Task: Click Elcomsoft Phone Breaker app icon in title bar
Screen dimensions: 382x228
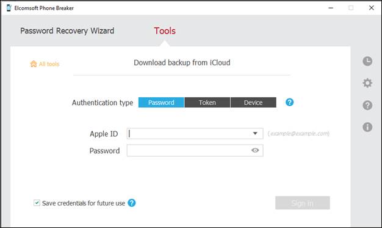Action: (x=9, y=8)
